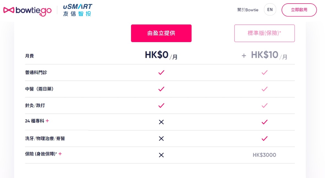Image resolution: width=325 pixels, height=178 pixels.
Task: Select the 標準版(保險) plan tab
Action: [x=264, y=33]
